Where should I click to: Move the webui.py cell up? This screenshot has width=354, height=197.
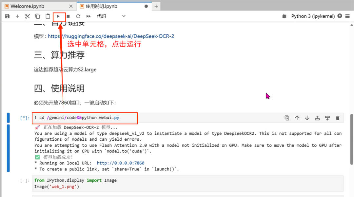point(297,118)
